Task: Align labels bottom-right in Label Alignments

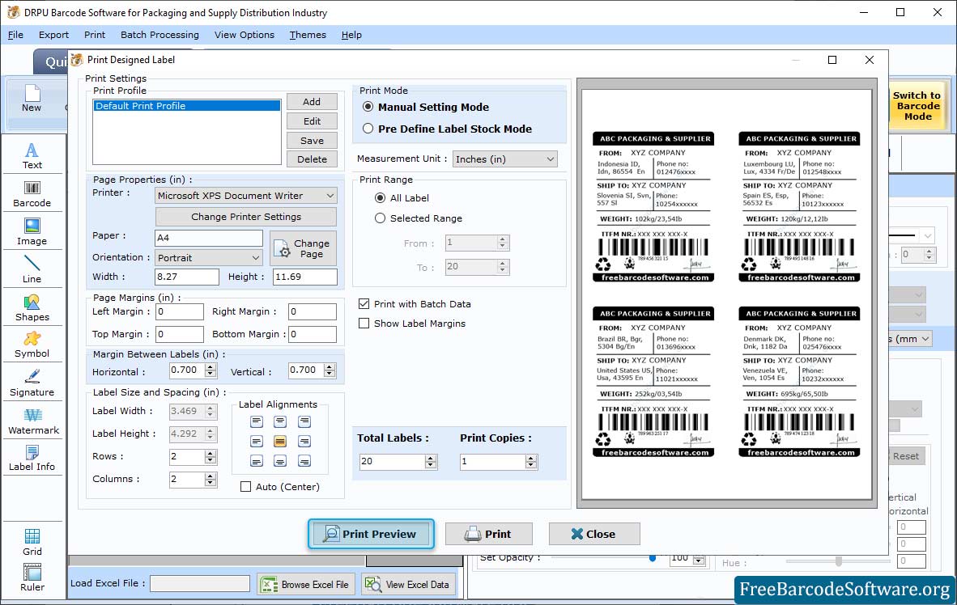Action: (x=304, y=460)
